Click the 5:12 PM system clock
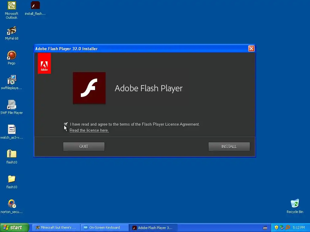The width and height of the screenshot is (310, 232). tap(299, 227)
